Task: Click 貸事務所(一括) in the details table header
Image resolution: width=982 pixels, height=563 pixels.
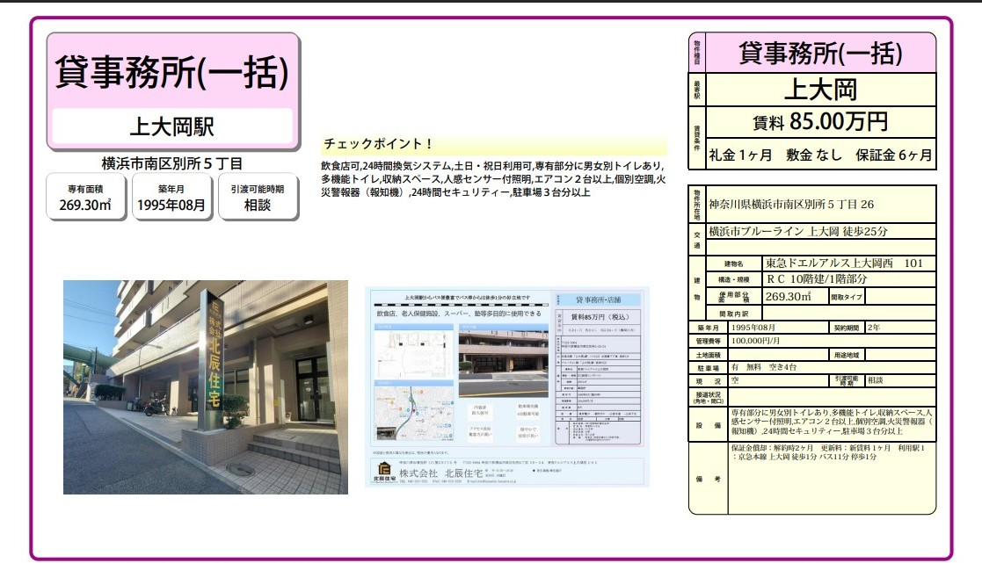Action: 820,54
